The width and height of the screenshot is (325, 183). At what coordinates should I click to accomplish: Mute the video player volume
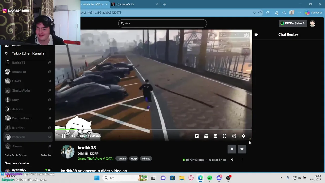click(x=73, y=136)
